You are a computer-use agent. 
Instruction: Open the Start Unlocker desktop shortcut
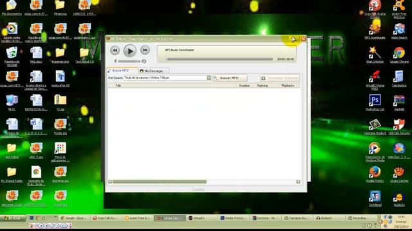point(375,55)
